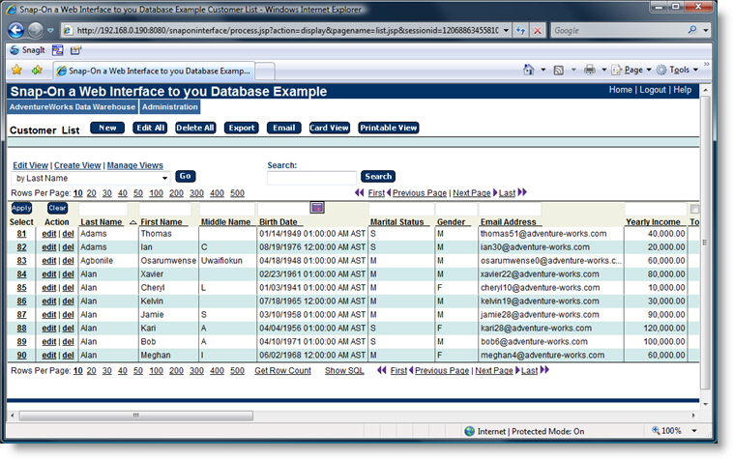Click the Get Row Count link
Image resolution: width=733 pixels, height=459 pixels.
pos(282,370)
